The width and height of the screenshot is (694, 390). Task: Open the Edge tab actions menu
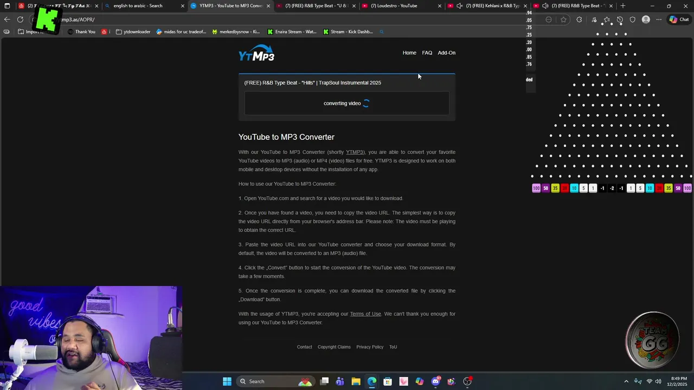[x=7, y=5]
